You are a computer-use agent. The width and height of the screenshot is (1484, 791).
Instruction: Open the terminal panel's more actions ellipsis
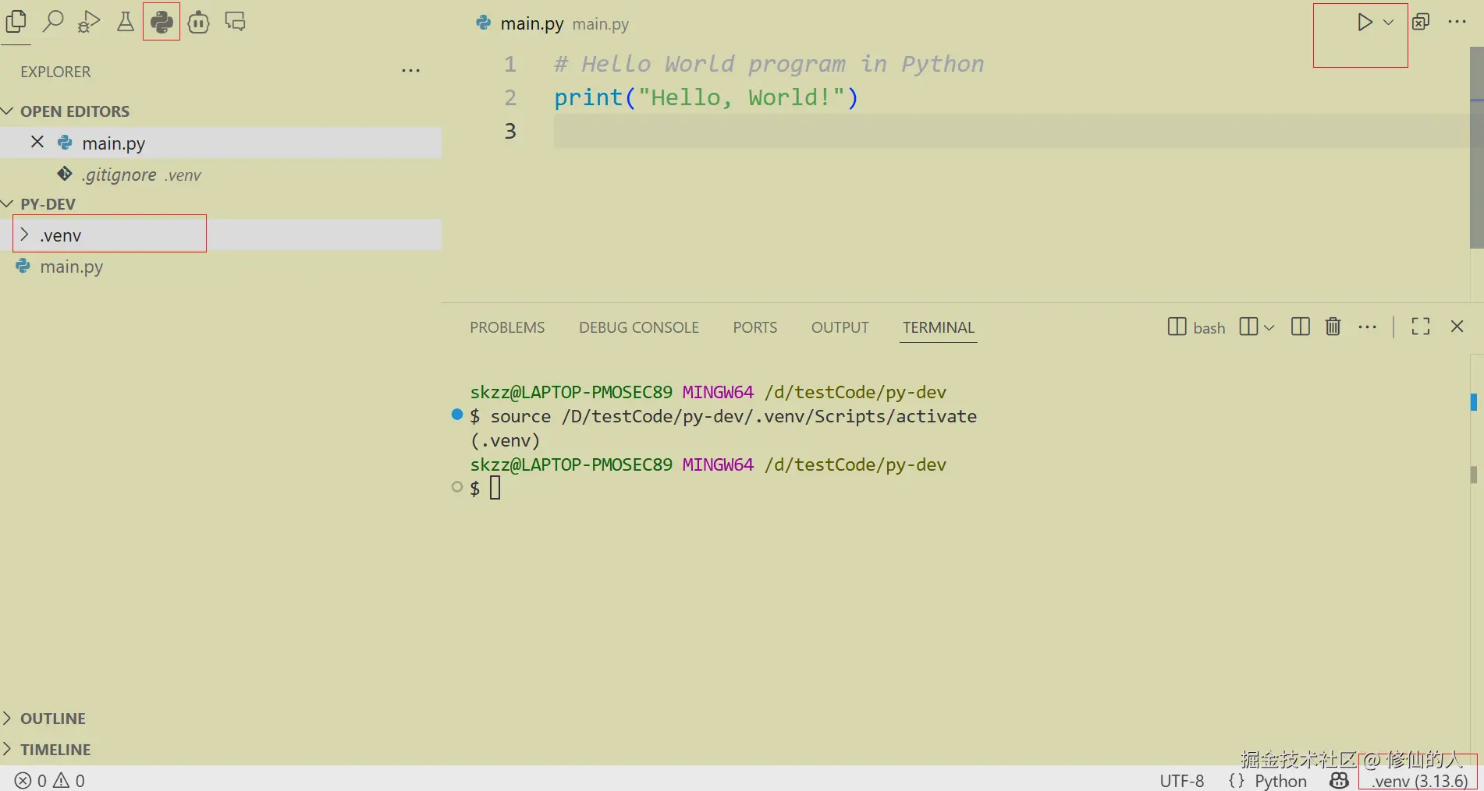[1367, 327]
